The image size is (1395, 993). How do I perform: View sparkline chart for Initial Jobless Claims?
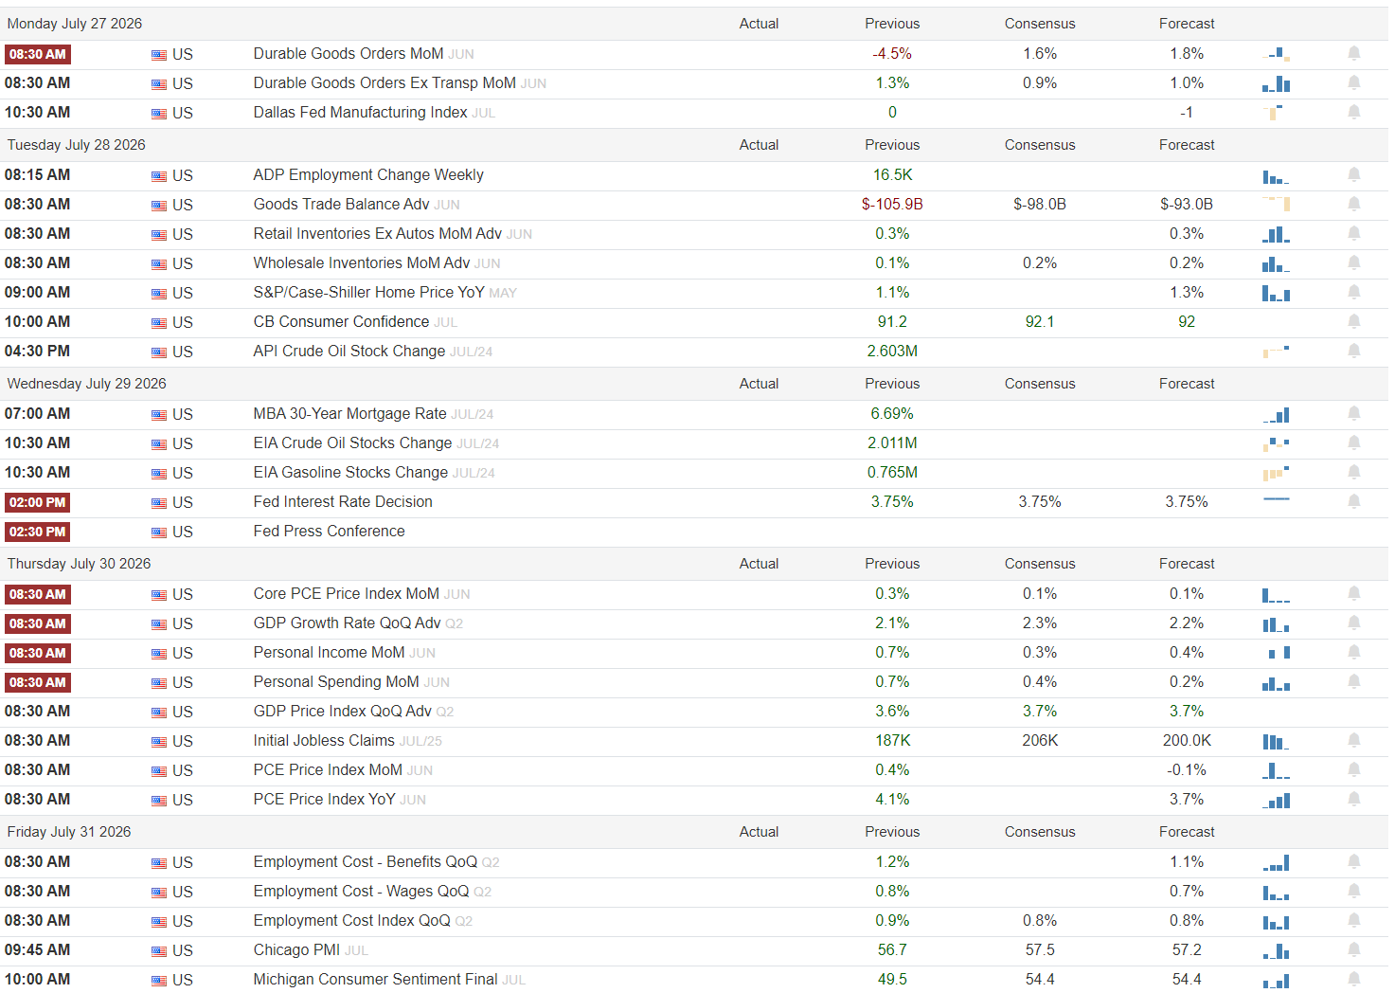(x=1276, y=742)
